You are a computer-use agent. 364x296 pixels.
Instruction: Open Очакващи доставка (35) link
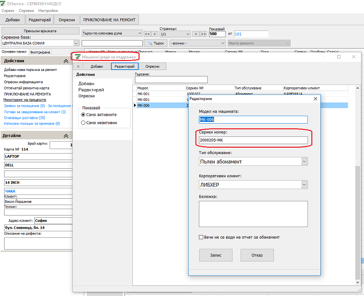tap(25, 118)
